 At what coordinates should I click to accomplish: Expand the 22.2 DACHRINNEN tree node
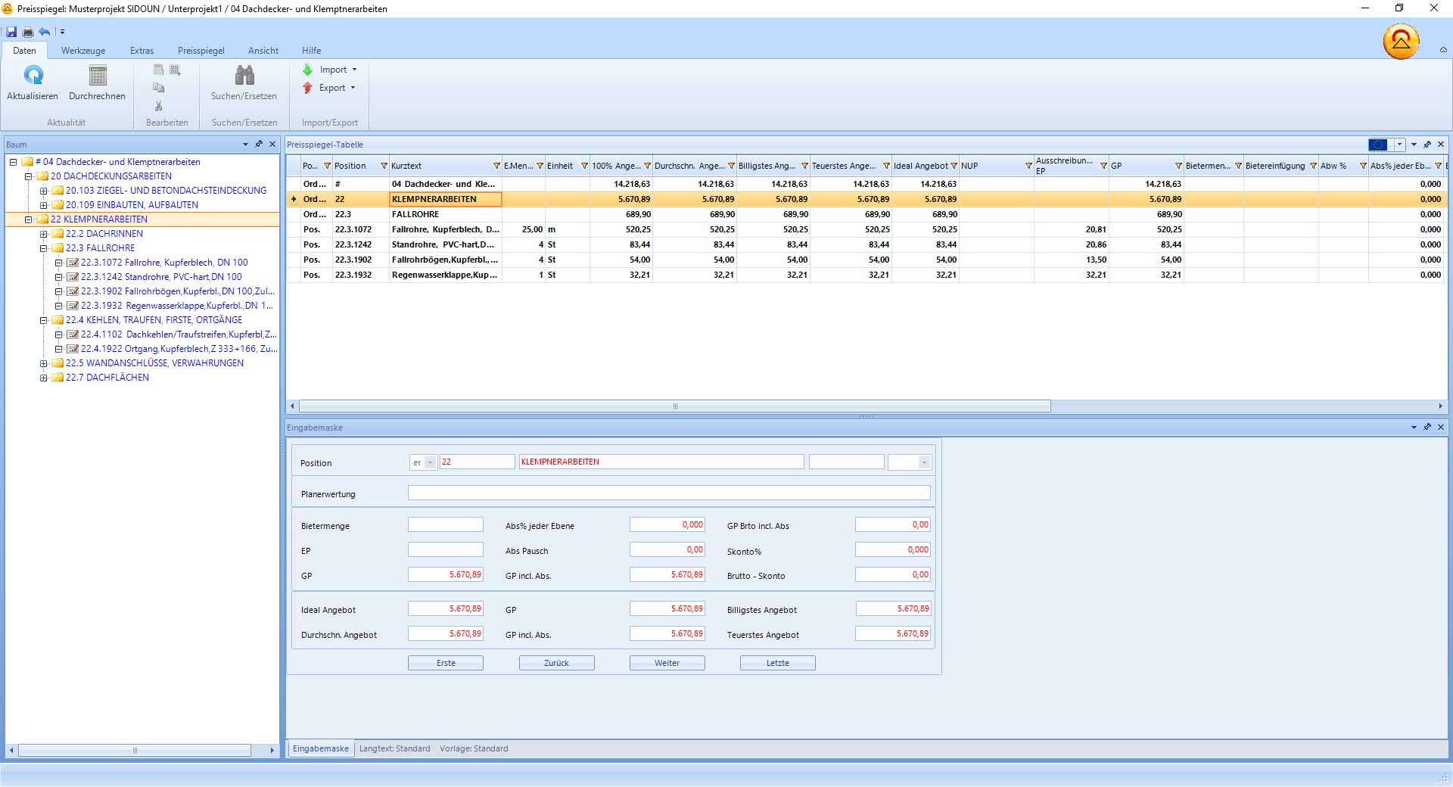tap(44, 234)
